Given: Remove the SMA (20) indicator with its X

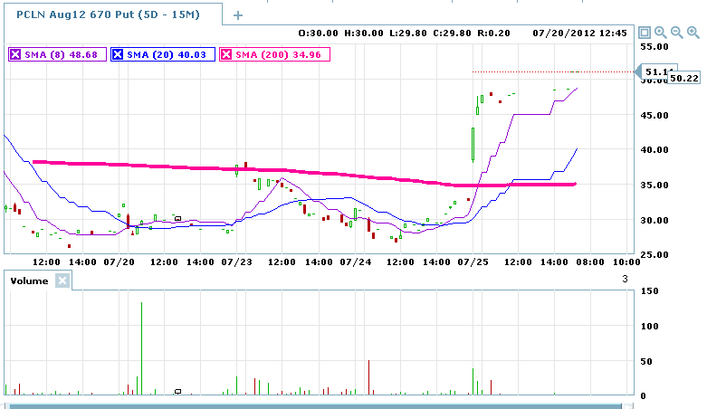Looking at the screenshot, I should [118, 54].
